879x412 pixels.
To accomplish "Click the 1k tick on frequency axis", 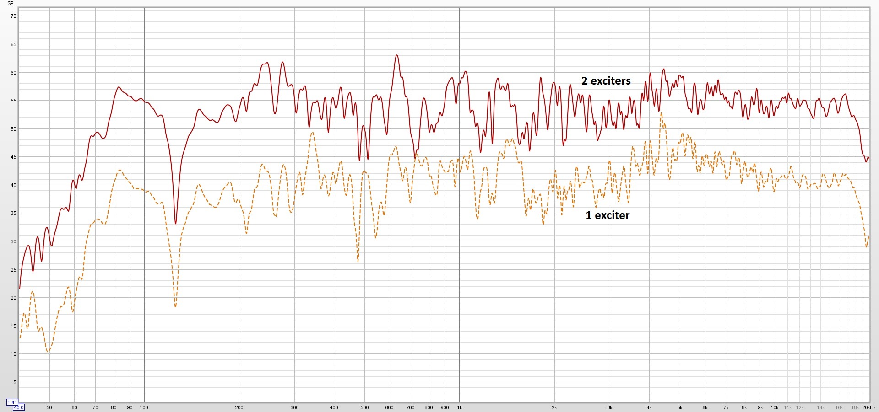I will click(459, 407).
